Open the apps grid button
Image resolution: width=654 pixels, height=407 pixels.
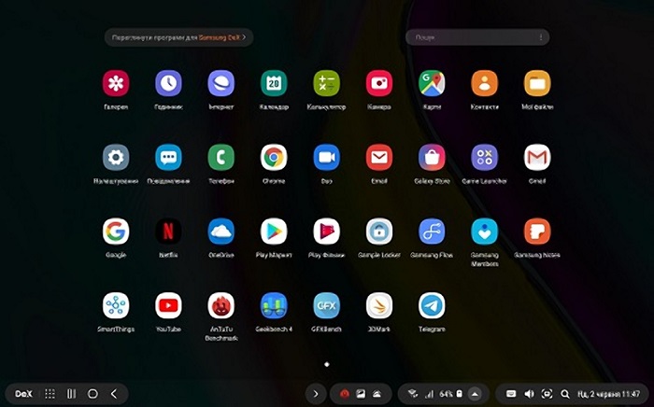[x=50, y=394]
